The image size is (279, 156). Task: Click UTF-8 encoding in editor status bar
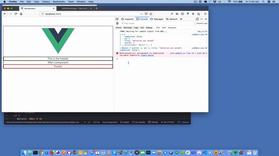coord(96,122)
